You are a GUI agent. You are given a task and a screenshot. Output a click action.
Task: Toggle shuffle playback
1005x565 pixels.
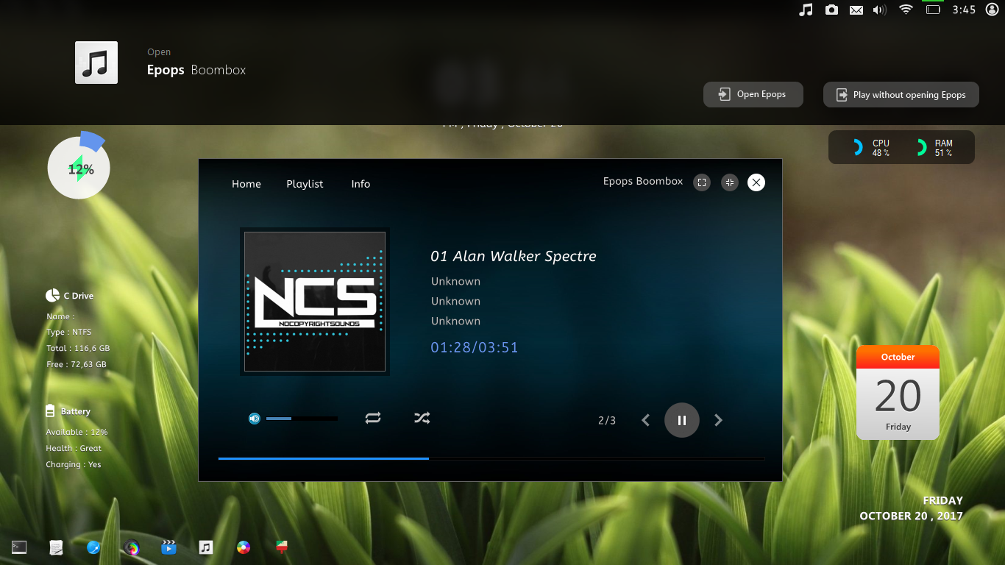tap(422, 418)
